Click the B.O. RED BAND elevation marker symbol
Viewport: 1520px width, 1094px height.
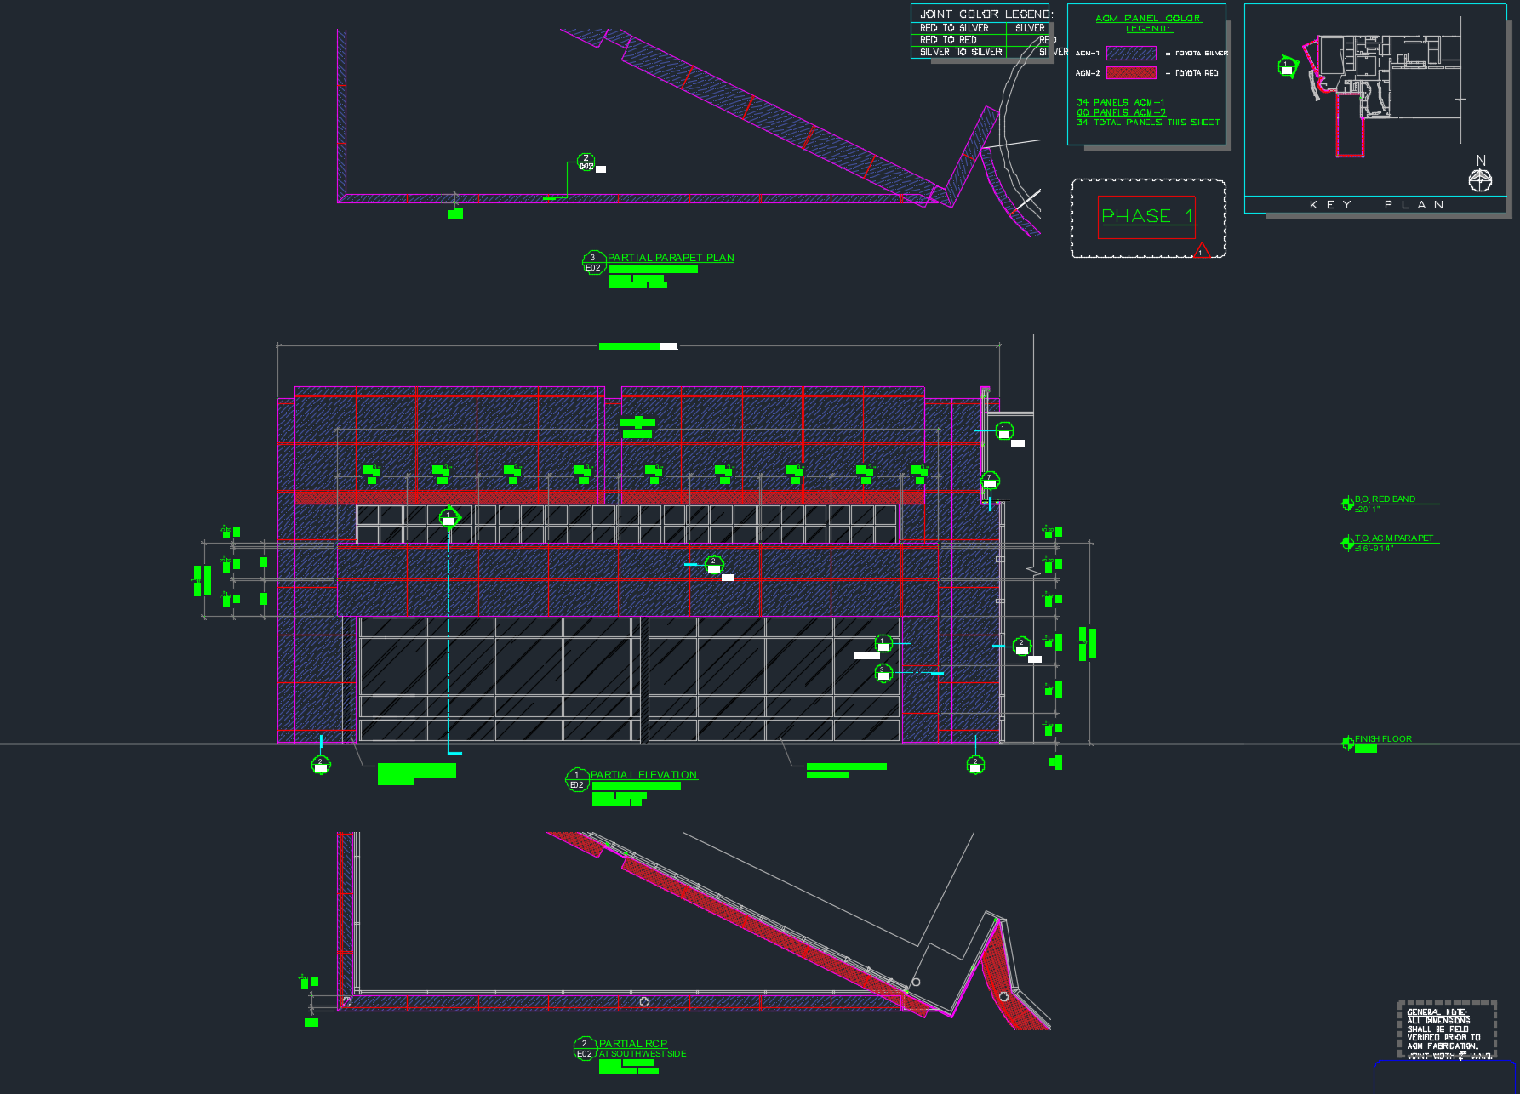1347,504
